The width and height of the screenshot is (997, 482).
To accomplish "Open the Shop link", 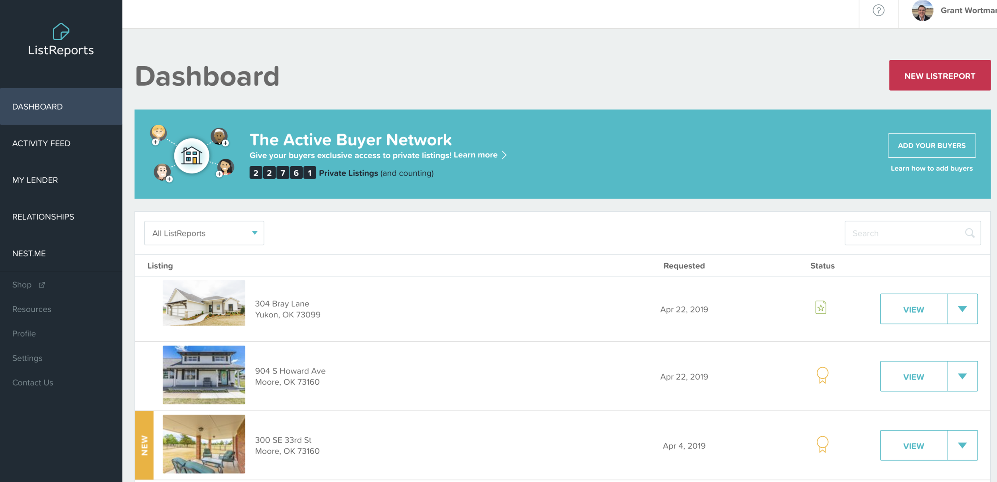I will click(x=22, y=285).
